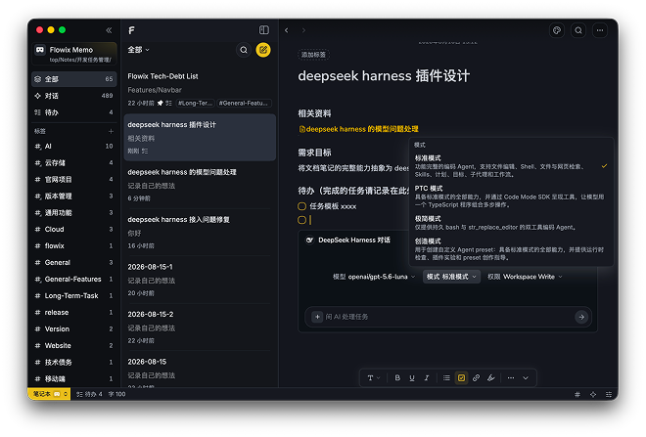Select the highlighter tool
Viewport: 646px width, 437px height.
491,377
